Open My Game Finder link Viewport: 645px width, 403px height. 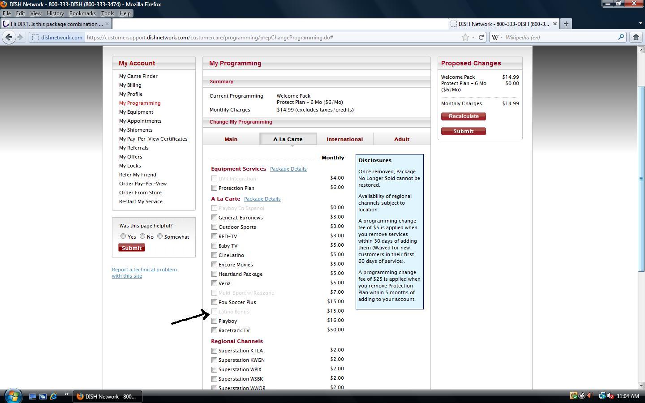point(138,76)
